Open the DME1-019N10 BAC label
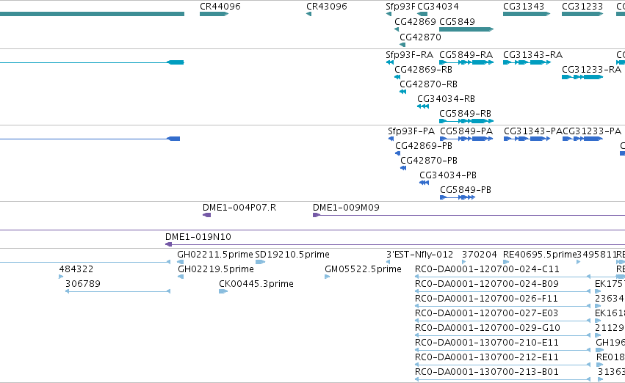Viewport: 625px width, 383px height. 198,237
